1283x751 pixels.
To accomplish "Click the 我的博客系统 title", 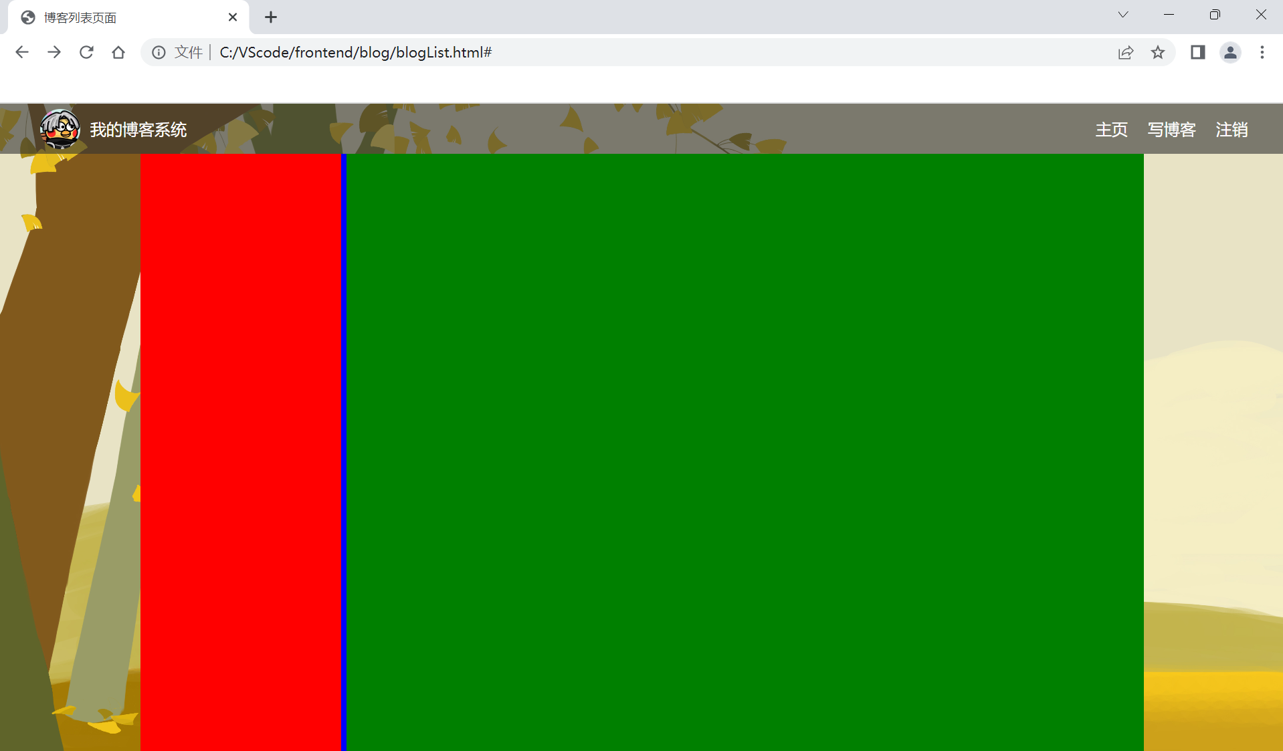I will click(x=138, y=130).
